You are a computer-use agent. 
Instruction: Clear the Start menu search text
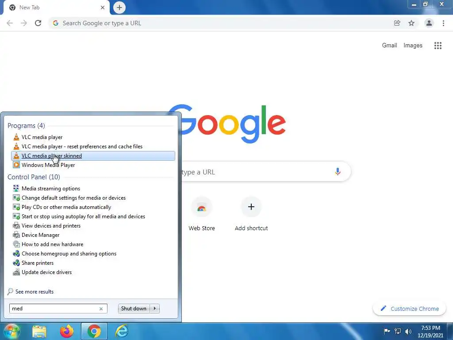(101, 309)
